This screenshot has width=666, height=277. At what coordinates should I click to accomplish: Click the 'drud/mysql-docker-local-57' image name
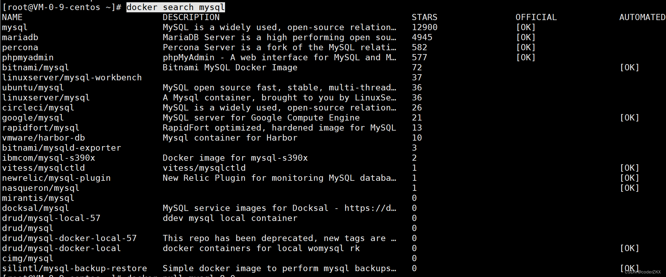tap(69, 238)
